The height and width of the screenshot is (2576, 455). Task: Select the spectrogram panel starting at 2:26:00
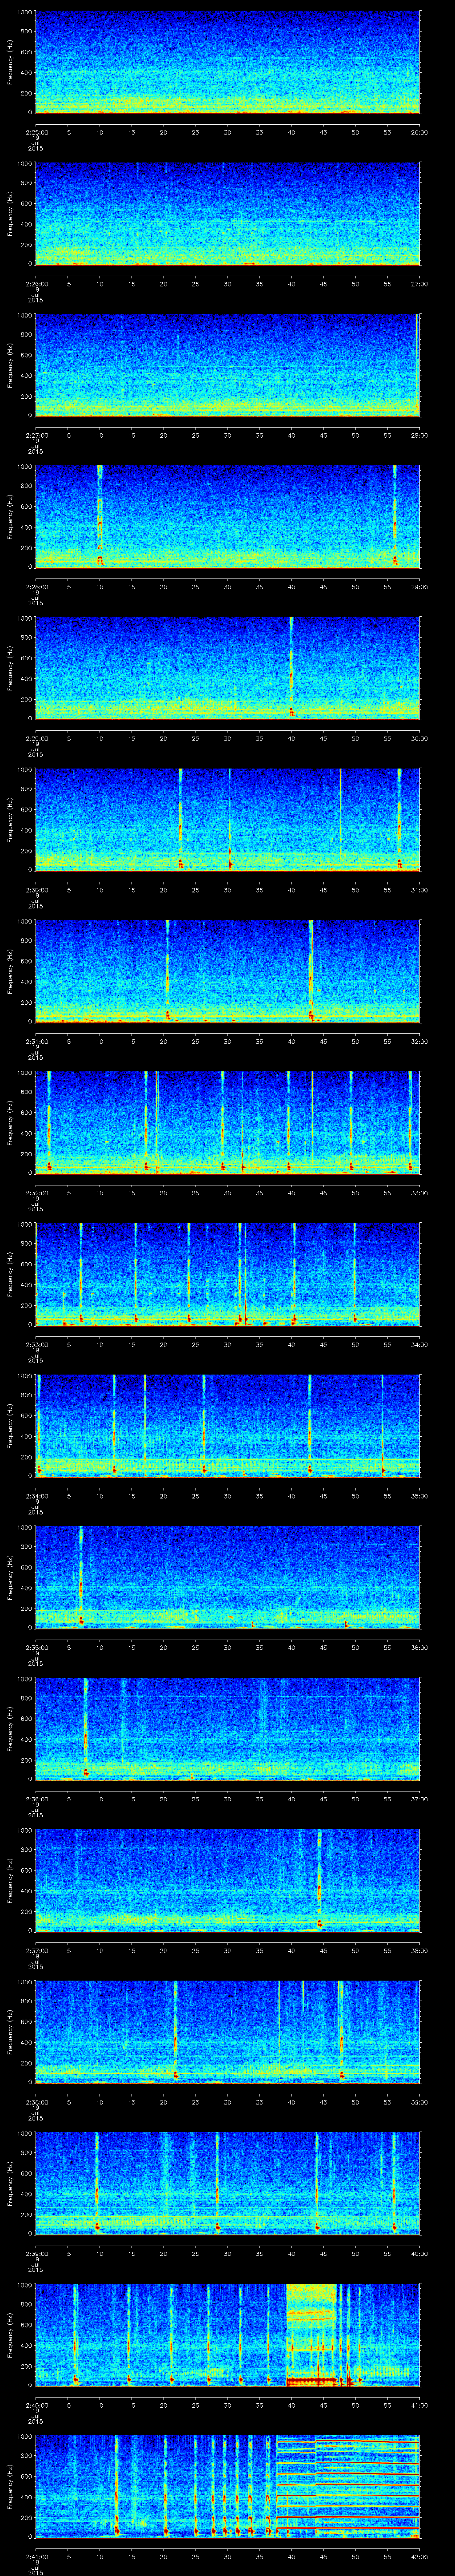(x=227, y=214)
